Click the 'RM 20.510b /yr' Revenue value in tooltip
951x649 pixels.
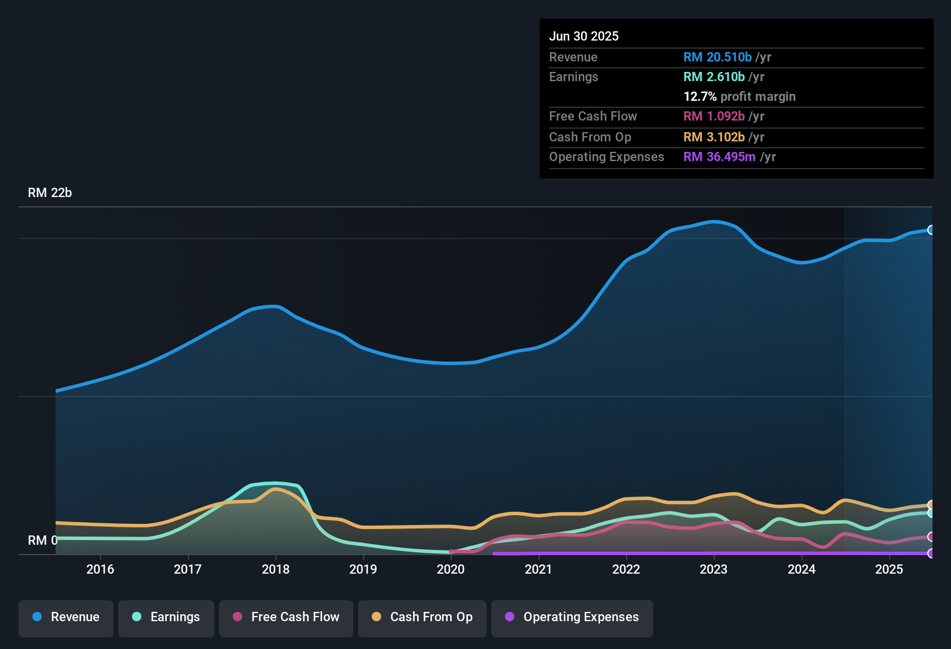(727, 57)
